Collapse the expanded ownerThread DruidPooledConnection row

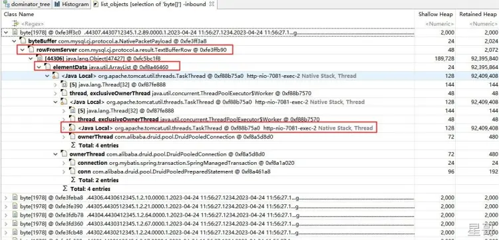tap(56, 154)
